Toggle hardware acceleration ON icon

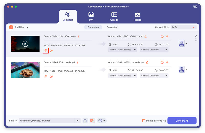point(92,121)
